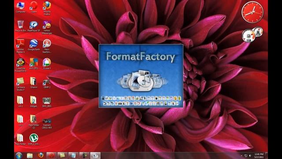Screen dimensions: 282x159
Task: Launch the Yahoo Messenger shortcut
Action: (47, 27)
